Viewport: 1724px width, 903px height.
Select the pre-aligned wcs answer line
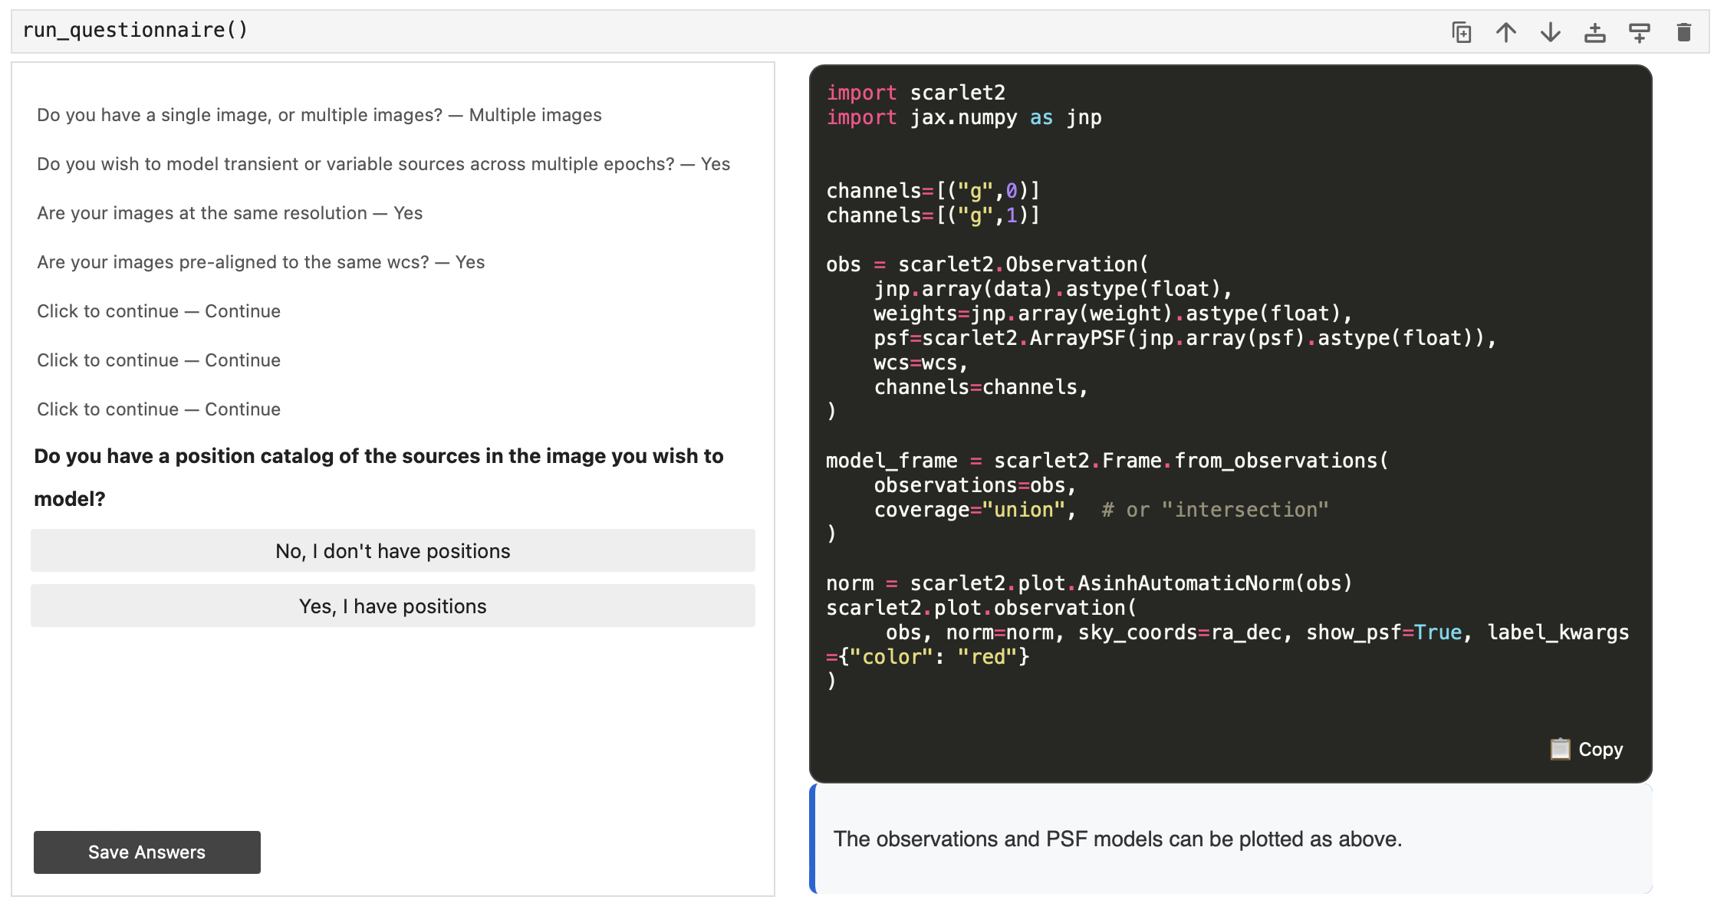(261, 262)
